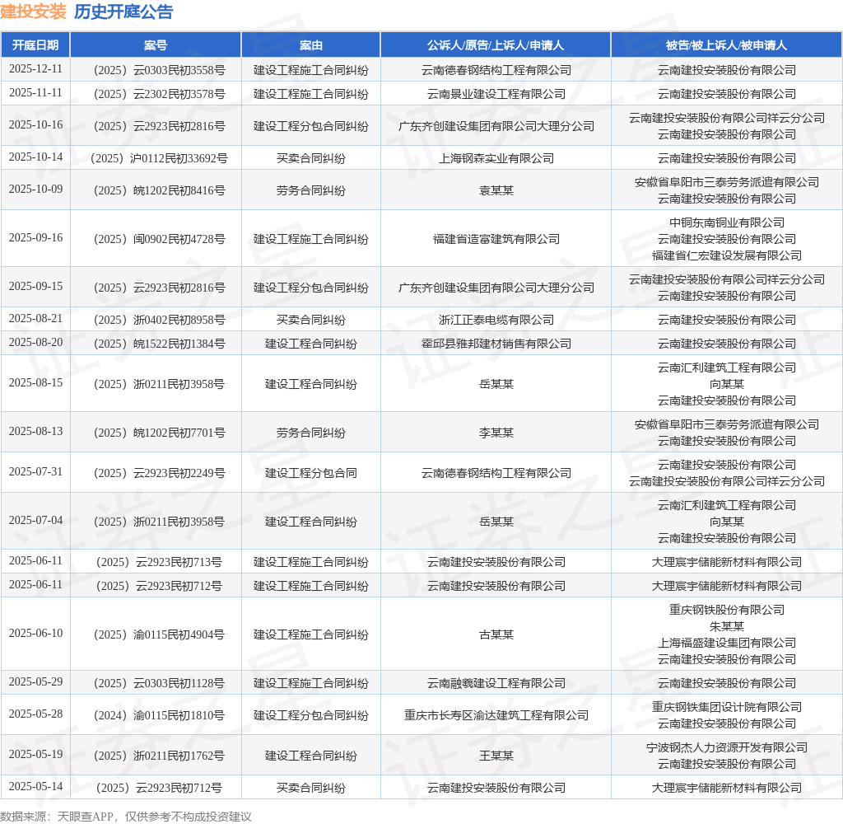Select date cell 2025-08-20
Screen dimensions: 843x824
[35, 342]
